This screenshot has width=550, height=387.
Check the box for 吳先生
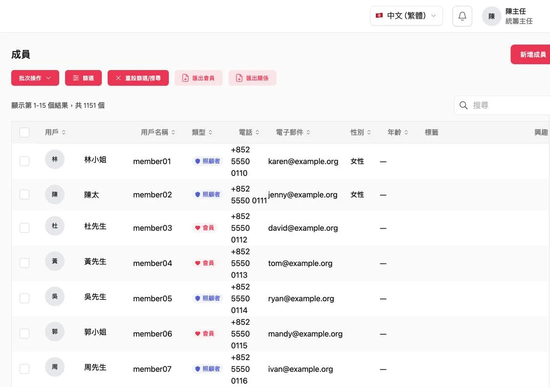[x=24, y=298]
